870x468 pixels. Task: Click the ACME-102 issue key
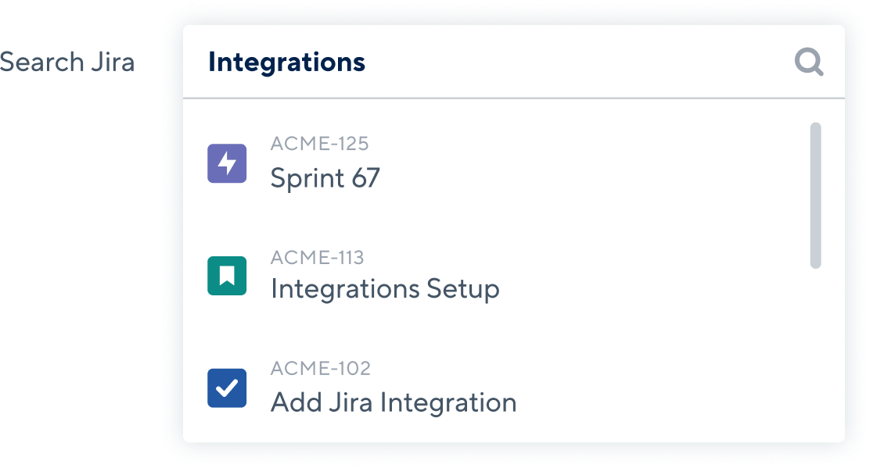[320, 369]
